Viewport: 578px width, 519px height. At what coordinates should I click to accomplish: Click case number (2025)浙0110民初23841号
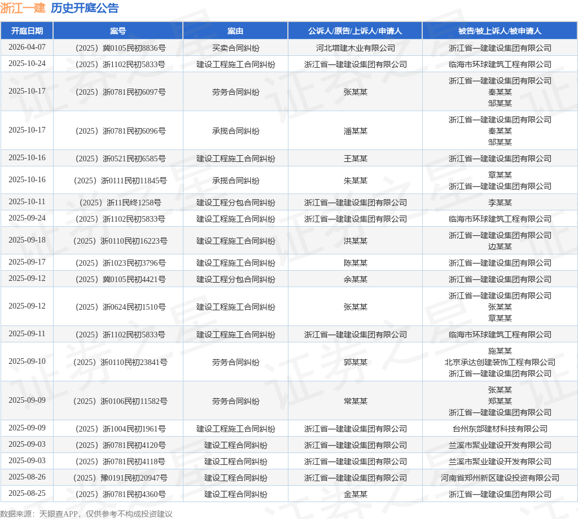120,362
